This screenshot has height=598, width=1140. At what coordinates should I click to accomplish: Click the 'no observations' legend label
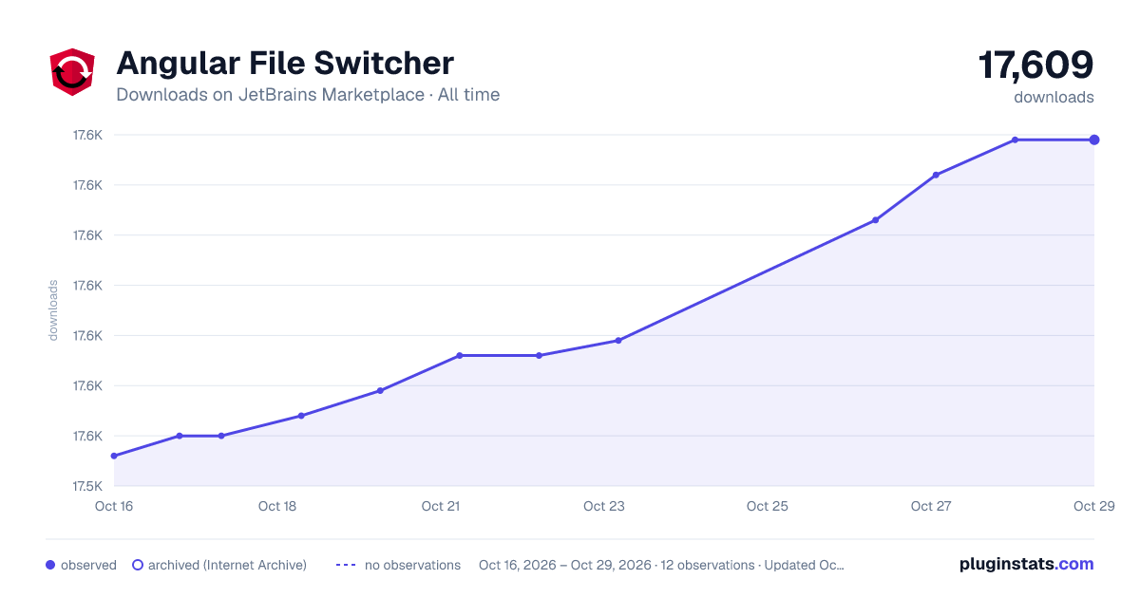click(412, 565)
